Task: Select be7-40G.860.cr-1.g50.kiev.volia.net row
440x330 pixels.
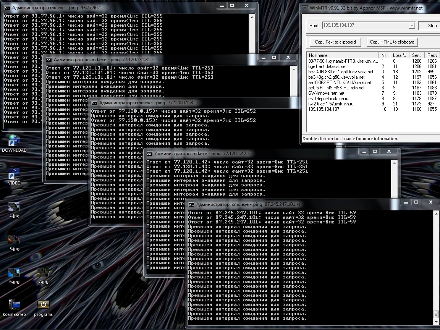Action: (x=373, y=72)
